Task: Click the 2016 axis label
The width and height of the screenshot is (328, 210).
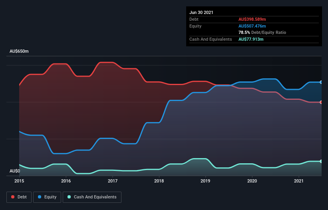Action: [66, 181]
